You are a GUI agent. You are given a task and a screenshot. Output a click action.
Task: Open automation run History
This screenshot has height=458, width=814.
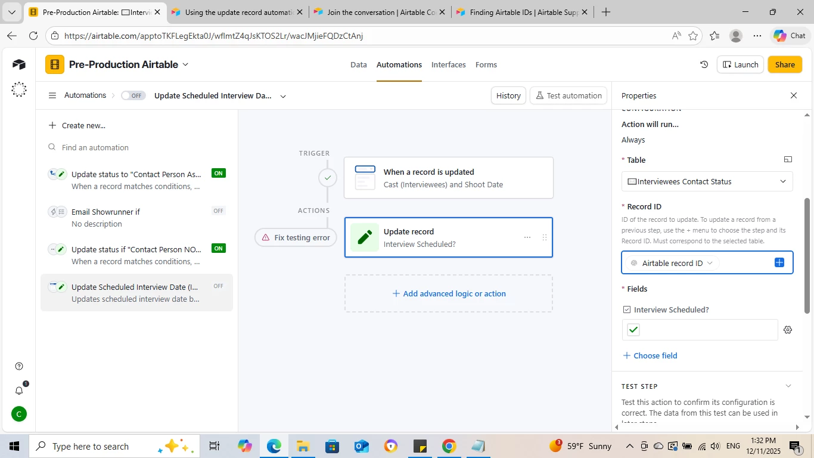pyautogui.click(x=508, y=95)
